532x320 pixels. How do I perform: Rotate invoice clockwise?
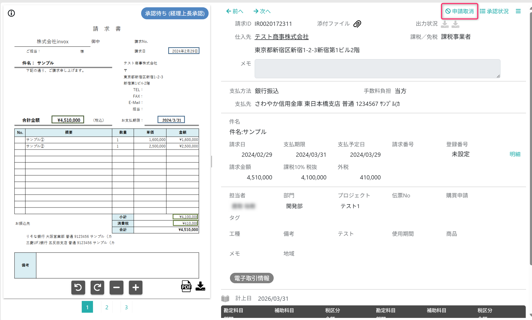[x=97, y=287]
